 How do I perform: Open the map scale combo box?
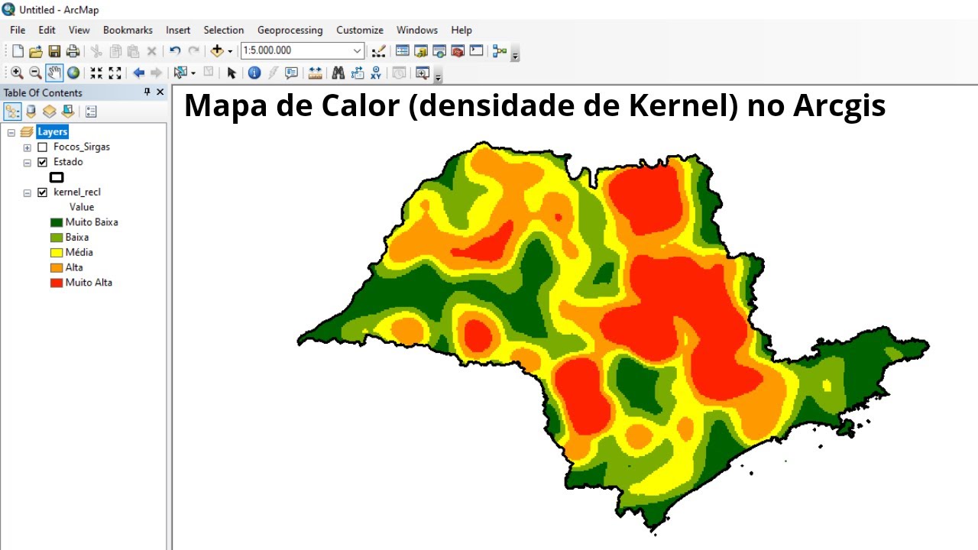tap(303, 50)
